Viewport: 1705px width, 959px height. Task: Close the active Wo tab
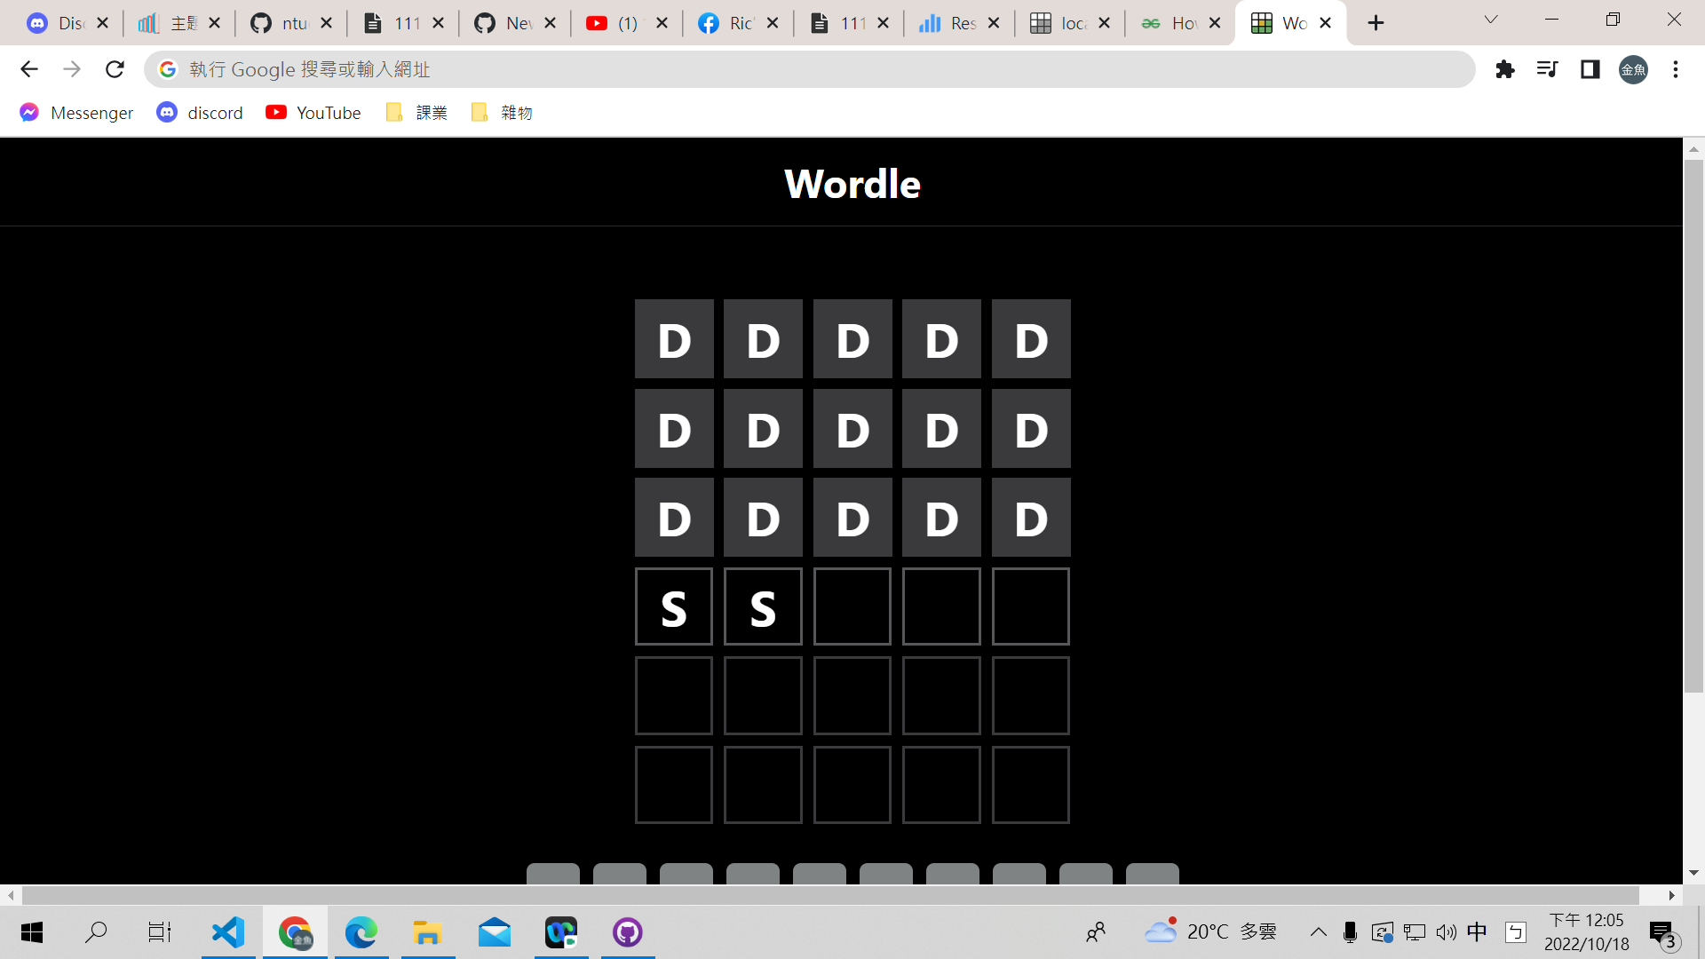click(1326, 23)
